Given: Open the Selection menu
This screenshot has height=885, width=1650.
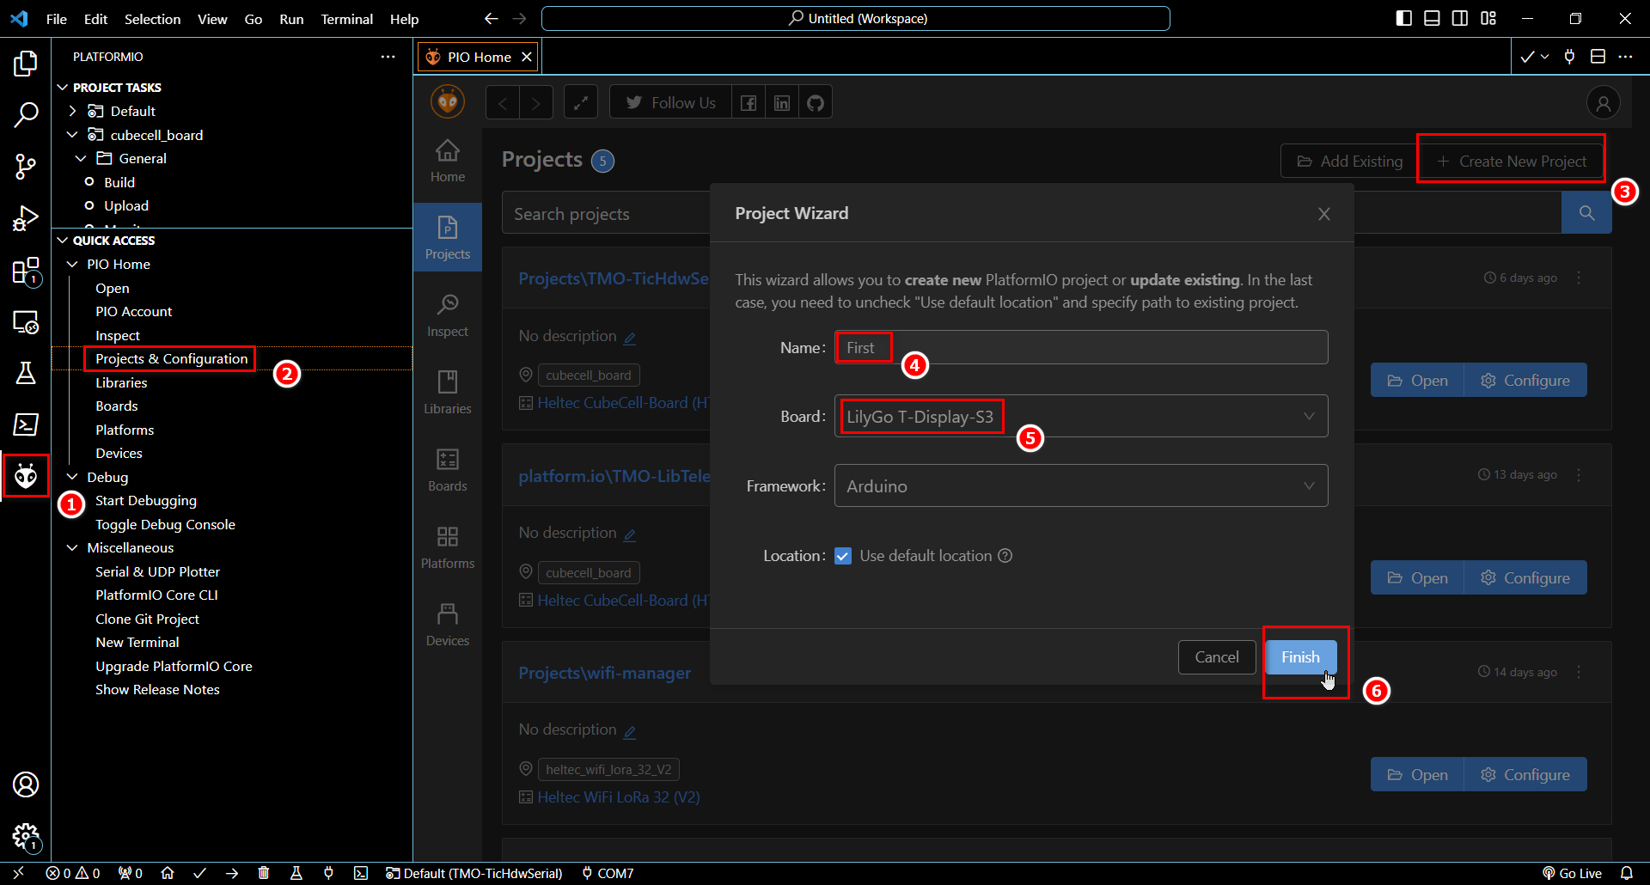Looking at the screenshot, I should 152,19.
